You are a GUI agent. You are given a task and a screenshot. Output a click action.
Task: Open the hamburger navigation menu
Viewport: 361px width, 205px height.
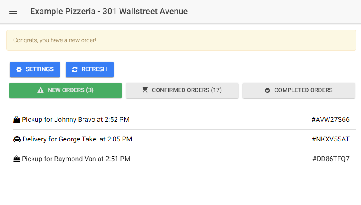tap(13, 11)
